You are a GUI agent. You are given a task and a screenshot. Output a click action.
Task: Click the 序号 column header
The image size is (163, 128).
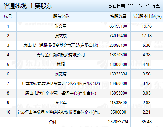(x=8, y=17)
